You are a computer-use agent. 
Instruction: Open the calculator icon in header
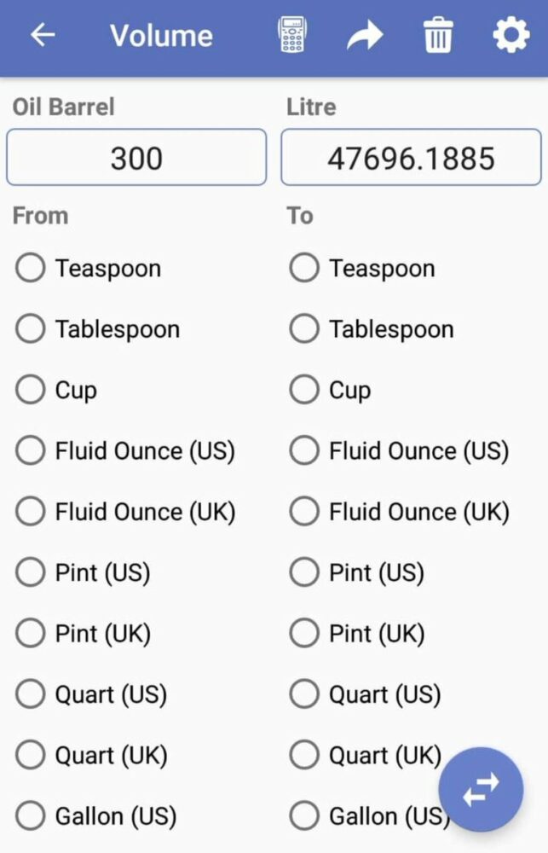pyautogui.click(x=292, y=35)
